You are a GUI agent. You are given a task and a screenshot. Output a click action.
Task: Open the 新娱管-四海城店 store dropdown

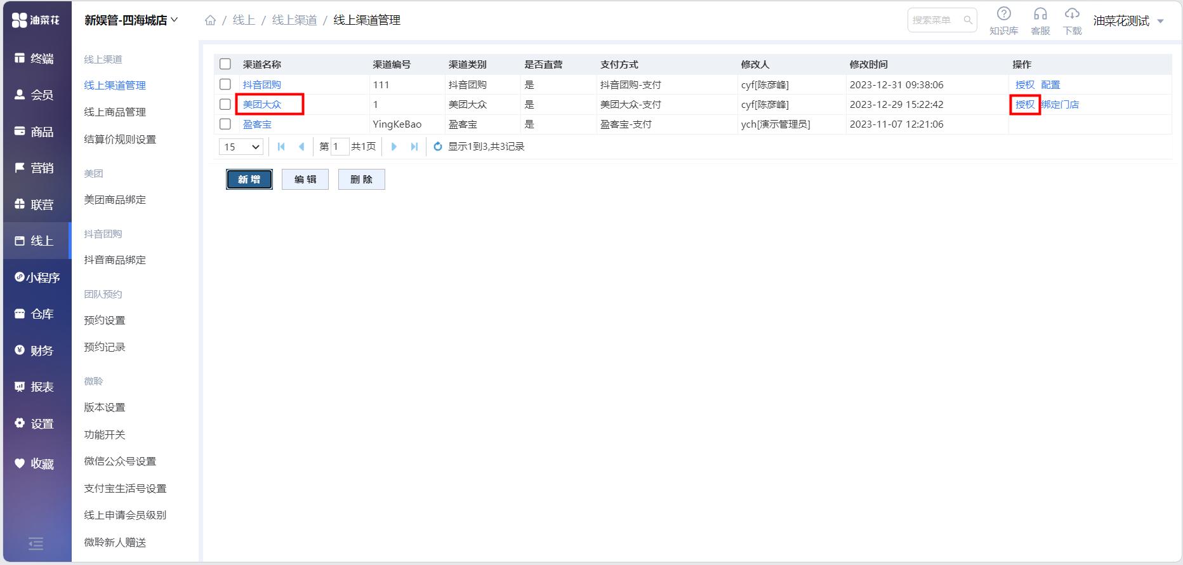coord(131,20)
